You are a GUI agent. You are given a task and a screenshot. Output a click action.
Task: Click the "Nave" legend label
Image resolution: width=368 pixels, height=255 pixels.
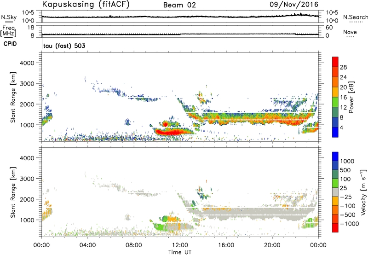[350, 32]
